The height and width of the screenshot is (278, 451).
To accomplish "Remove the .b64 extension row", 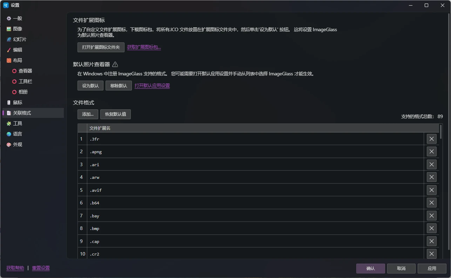I will pos(431,203).
